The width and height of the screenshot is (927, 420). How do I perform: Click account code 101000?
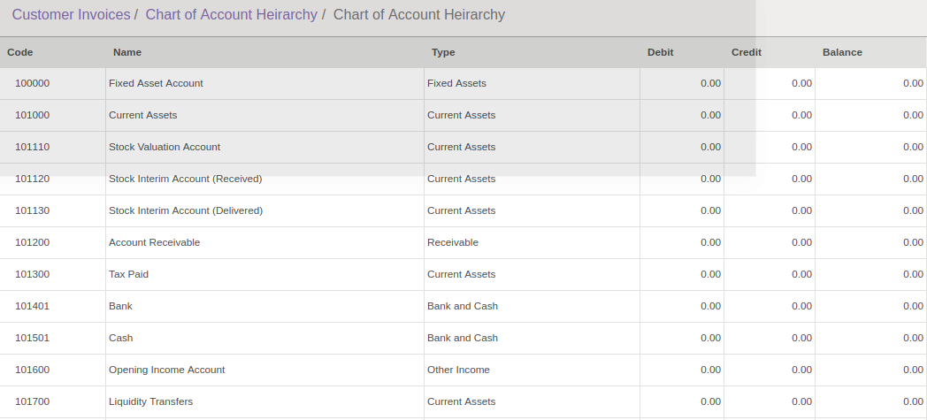point(33,115)
